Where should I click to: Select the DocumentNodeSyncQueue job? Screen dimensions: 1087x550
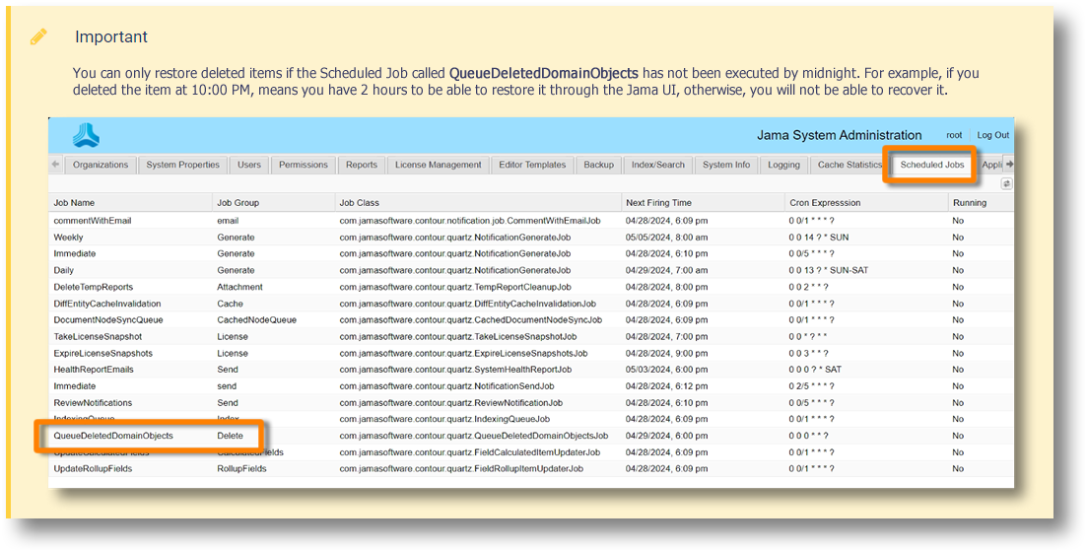pyautogui.click(x=108, y=319)
